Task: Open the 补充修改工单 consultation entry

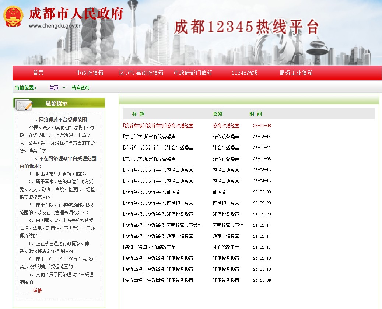Action: point(149,247)
